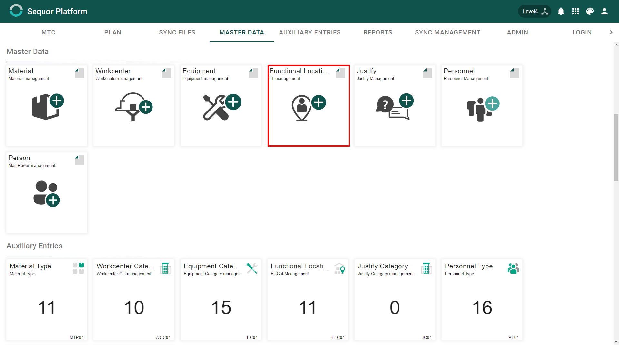The width and height of the screenshot is (619, 348).
Task: Open Equipment Category count 15
Action: click(221, 307)
